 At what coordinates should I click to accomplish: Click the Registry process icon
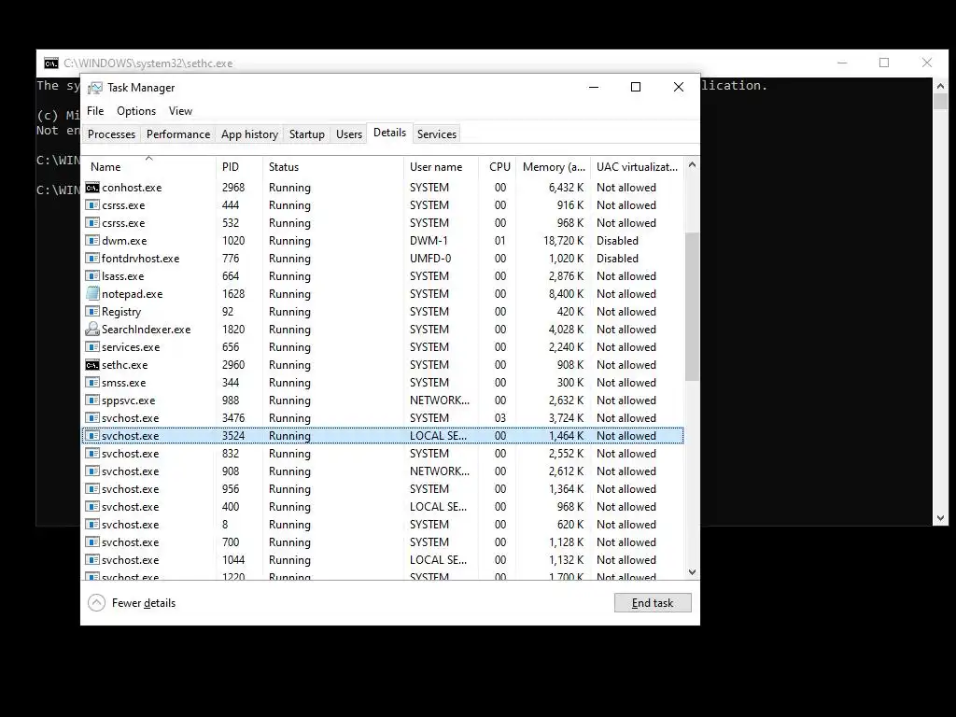pos(92,312)
